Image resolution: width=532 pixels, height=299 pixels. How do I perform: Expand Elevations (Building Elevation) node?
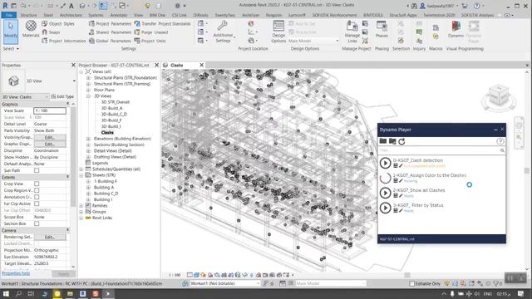[89, 139]
